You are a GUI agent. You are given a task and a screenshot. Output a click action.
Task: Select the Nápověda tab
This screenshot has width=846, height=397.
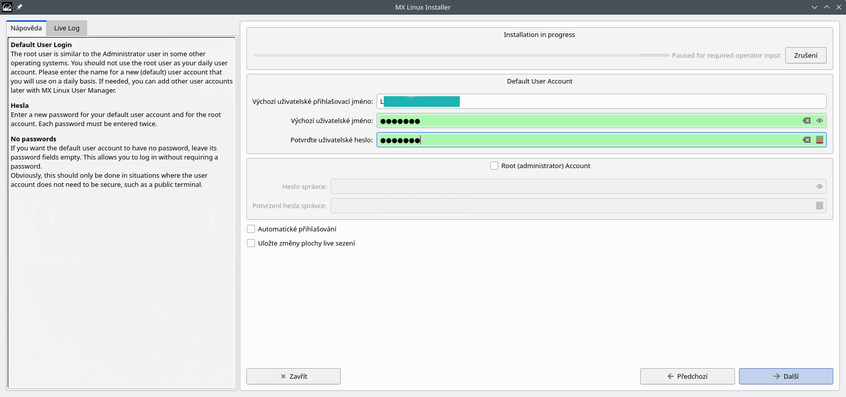click(26, 28)
